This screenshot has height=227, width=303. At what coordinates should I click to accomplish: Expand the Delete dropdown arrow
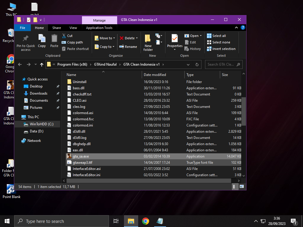click(137, 38)
